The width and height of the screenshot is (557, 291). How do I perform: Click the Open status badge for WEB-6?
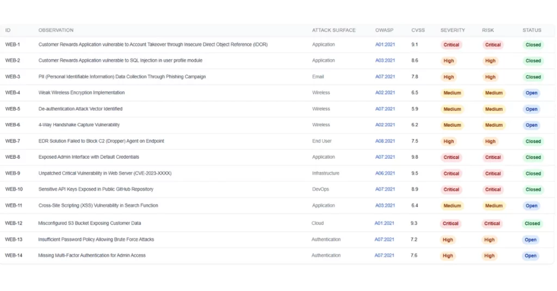[x=531, y=125]
